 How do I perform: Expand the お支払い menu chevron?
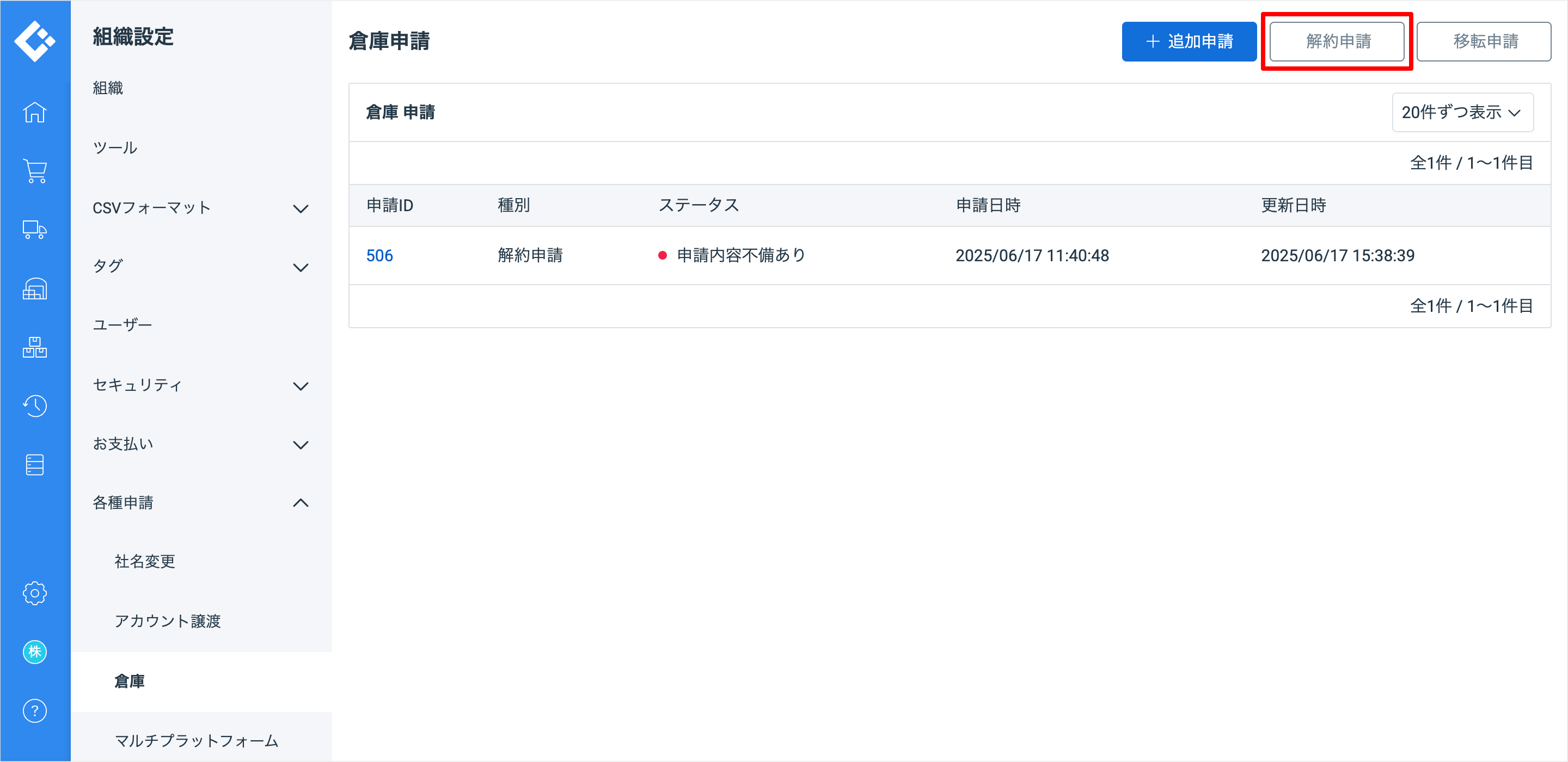click(301, 445)
